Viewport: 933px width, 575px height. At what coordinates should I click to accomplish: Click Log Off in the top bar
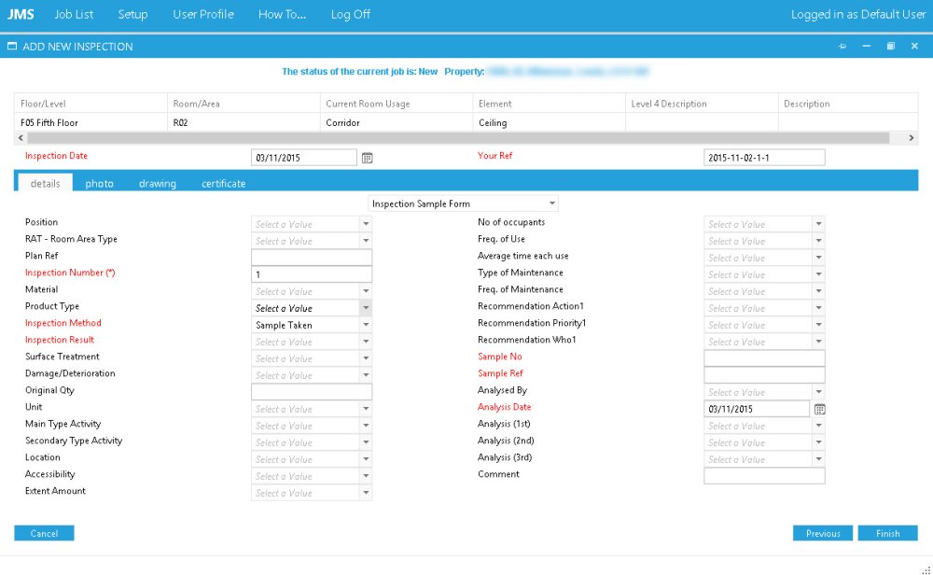[x=351, y=14]
